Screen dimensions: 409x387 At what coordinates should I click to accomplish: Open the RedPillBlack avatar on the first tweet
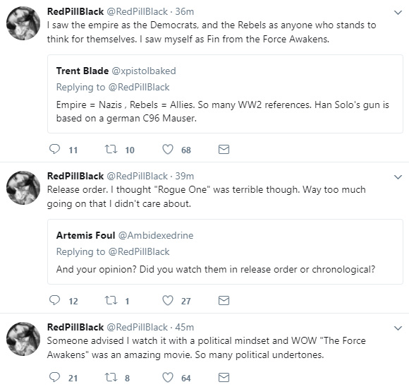pos(23,23)
